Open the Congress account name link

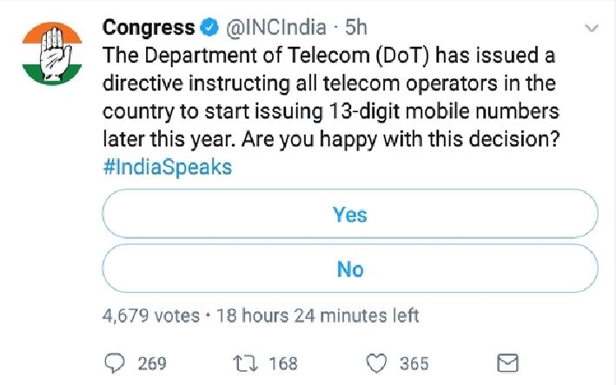tap(149, 28)
